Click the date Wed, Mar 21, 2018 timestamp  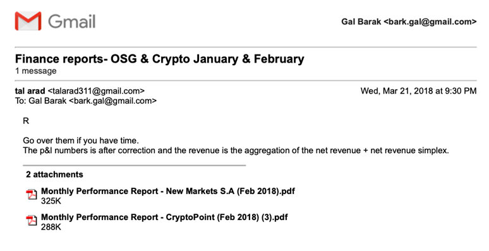coord(418,91)
